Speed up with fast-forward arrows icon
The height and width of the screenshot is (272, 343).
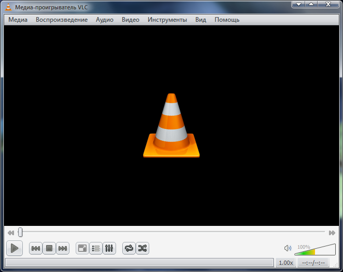tap(332, 233)
